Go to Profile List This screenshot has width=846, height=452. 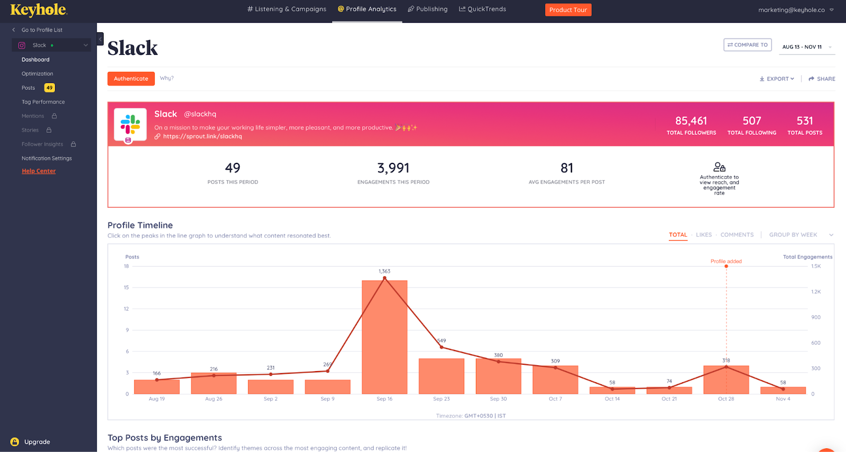point(42,30)
